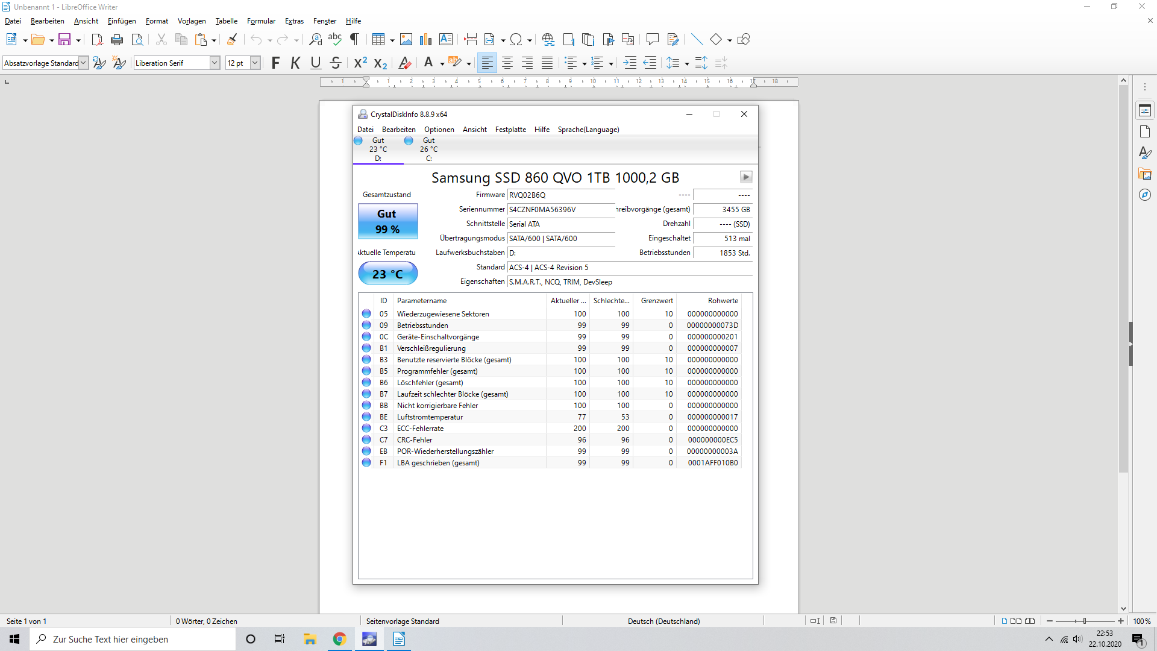Click the Find and Replace icon
Viewport: 1157px width, 651px height.
pos(315,40)
